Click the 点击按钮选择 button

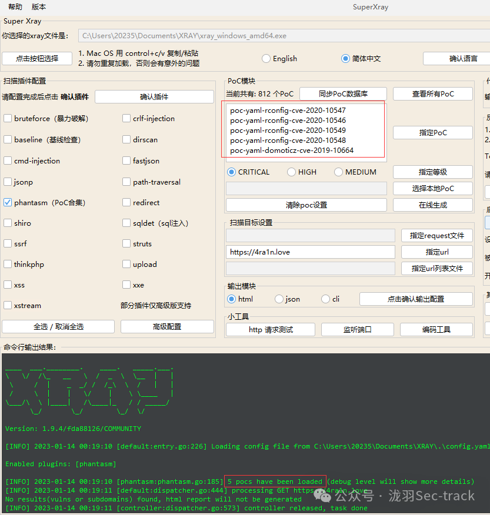[x=37, y=58]
